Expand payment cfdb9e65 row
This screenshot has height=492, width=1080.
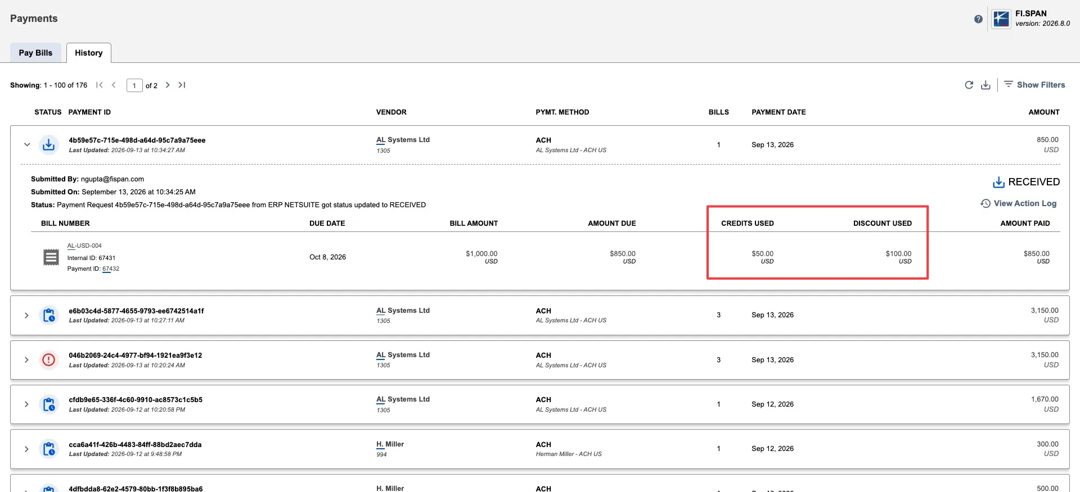pos(26,404)
